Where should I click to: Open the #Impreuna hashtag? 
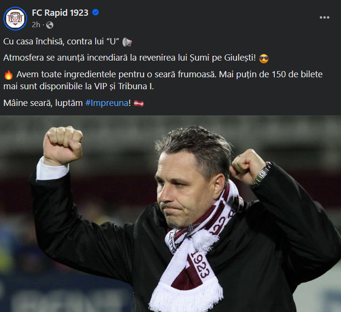click(x=107, y=103)
